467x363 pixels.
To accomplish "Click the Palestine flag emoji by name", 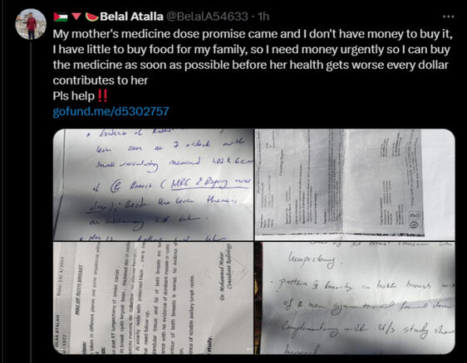I will [61, 17].
